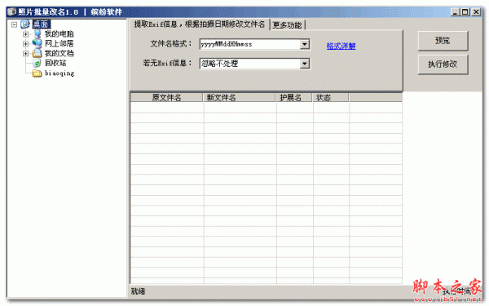Click the 预览 button
This screenshot has height=306, width=489.
pos(443,41)
